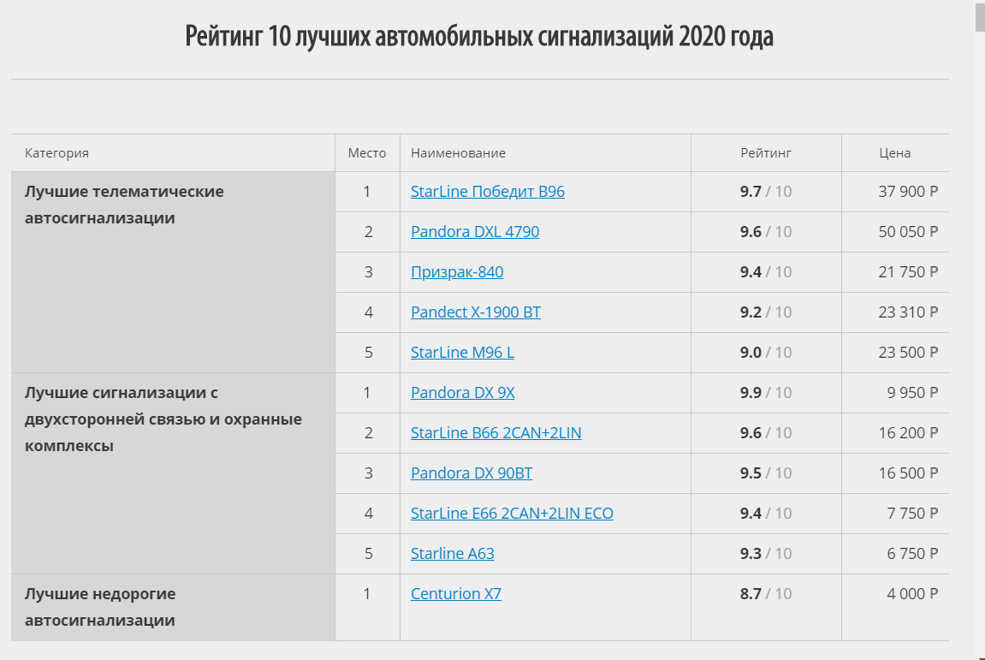This screenshot has height=660, width=985.
Task: Click the 7 750 ₽ price
Action: (912, 514)
